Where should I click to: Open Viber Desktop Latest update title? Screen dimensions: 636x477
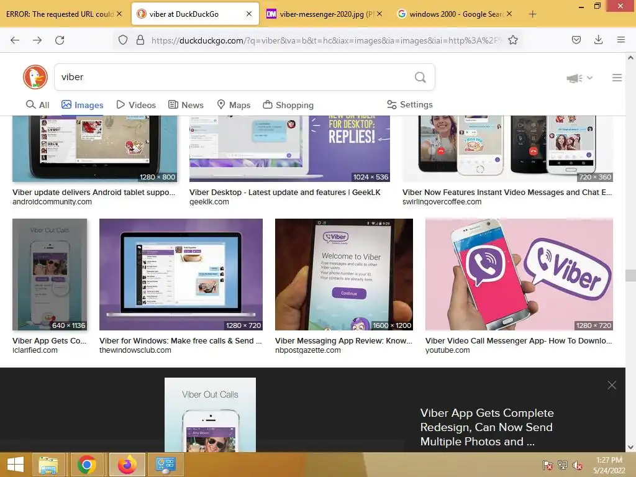284,193
